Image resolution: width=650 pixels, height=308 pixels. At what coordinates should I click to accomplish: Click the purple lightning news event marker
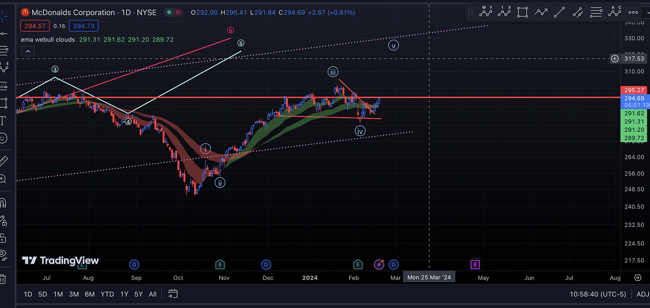379,265
